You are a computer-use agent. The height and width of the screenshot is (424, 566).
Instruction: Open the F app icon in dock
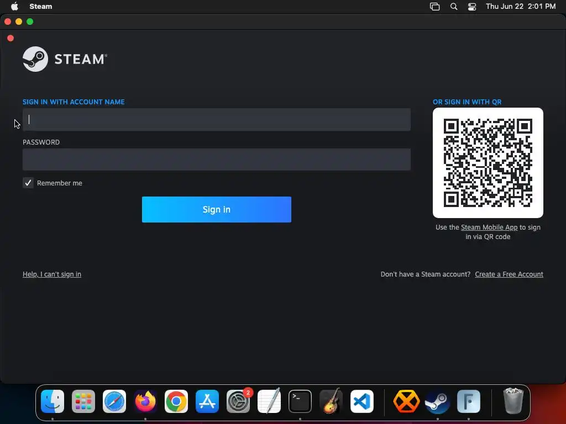469,401
